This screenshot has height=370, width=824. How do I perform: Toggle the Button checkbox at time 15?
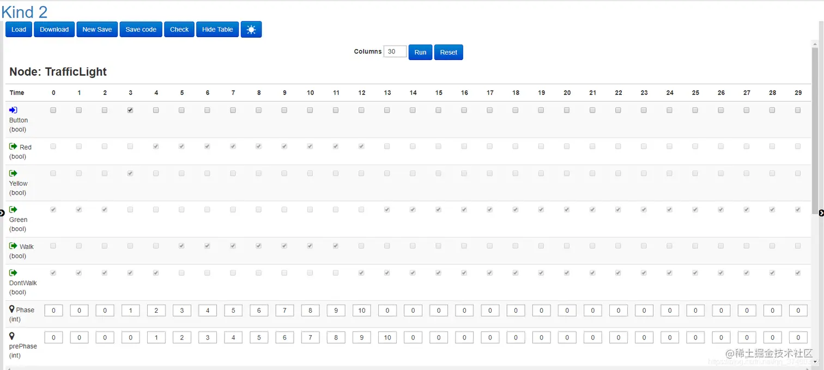438,110
